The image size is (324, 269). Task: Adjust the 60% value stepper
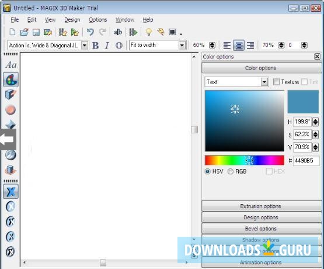(212, 45)
